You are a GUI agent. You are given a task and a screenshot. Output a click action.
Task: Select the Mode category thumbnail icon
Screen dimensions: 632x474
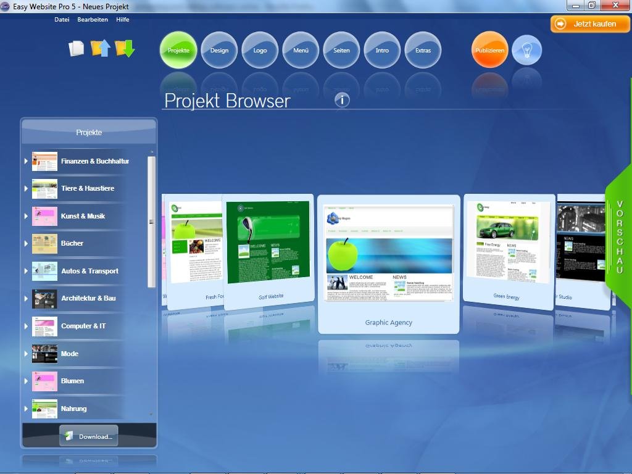tap(44, 354)
